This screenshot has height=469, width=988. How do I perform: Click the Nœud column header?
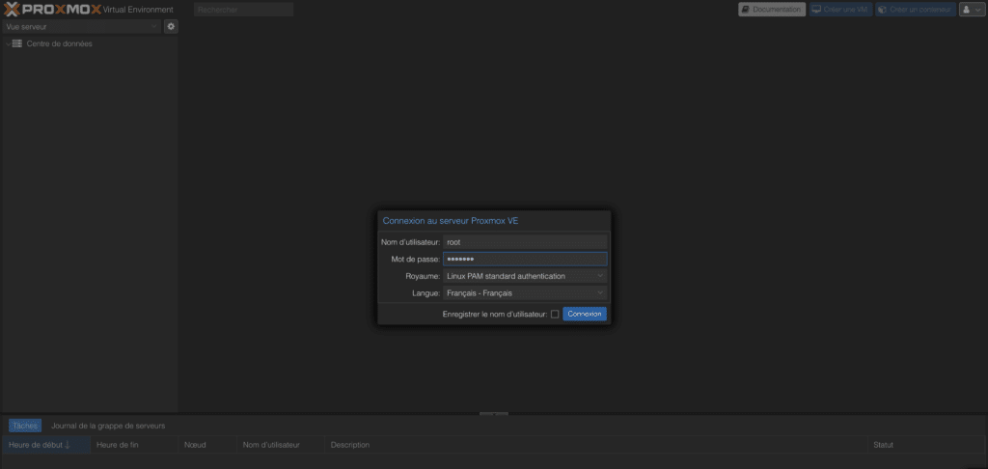207,445
